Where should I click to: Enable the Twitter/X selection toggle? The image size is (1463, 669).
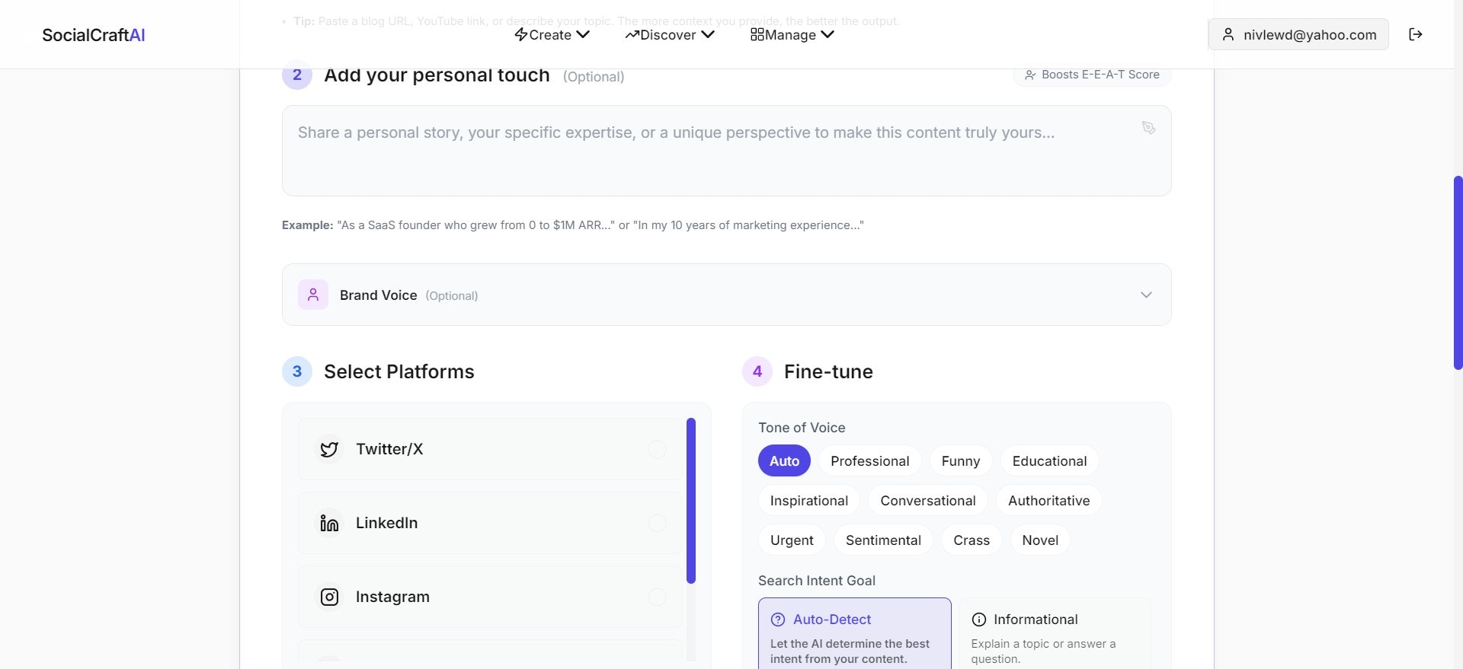click(x=657, y=449)
